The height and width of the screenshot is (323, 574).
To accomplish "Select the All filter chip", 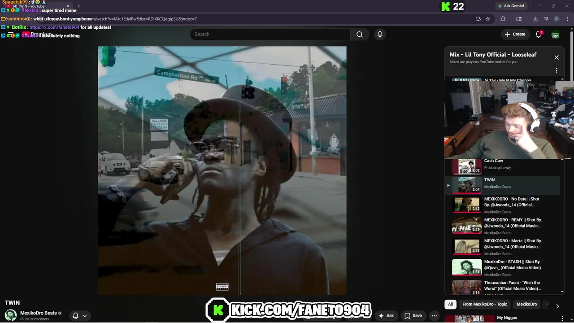I will [450, 304].
